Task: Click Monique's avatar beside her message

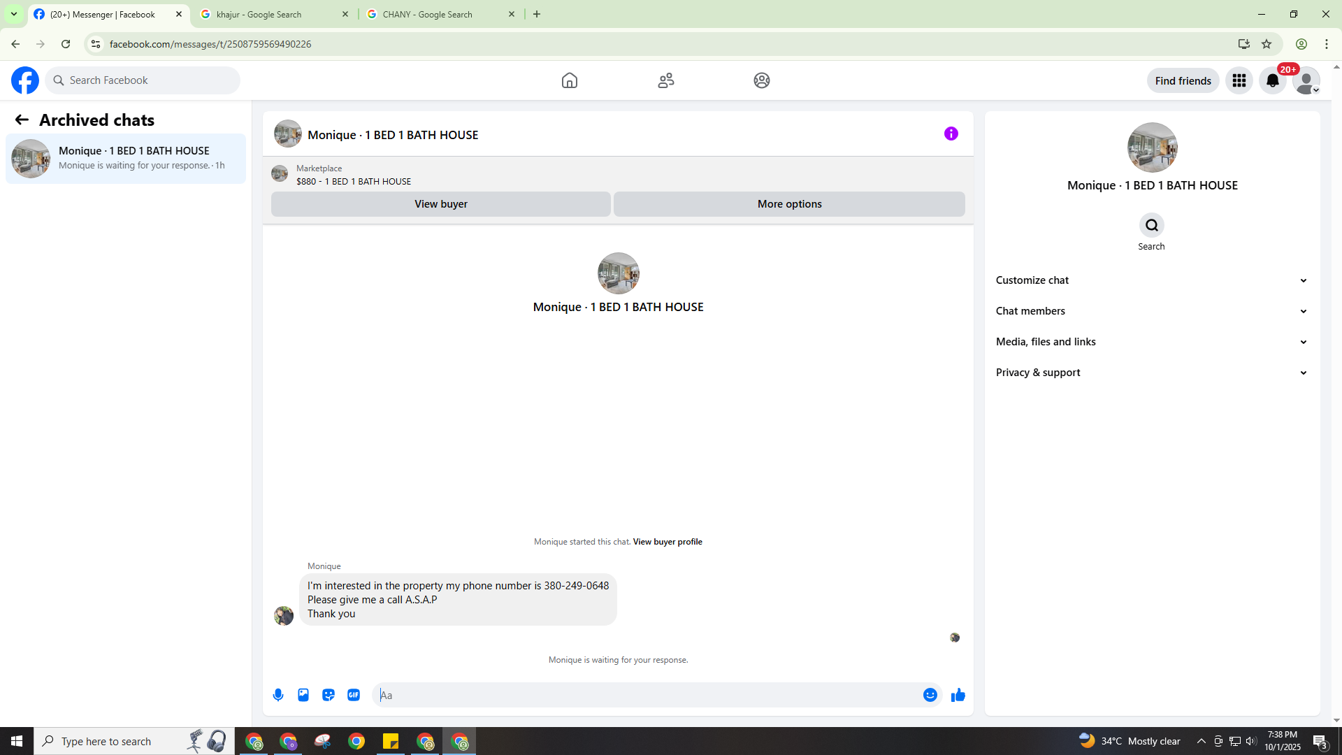Action: [284, 616]
